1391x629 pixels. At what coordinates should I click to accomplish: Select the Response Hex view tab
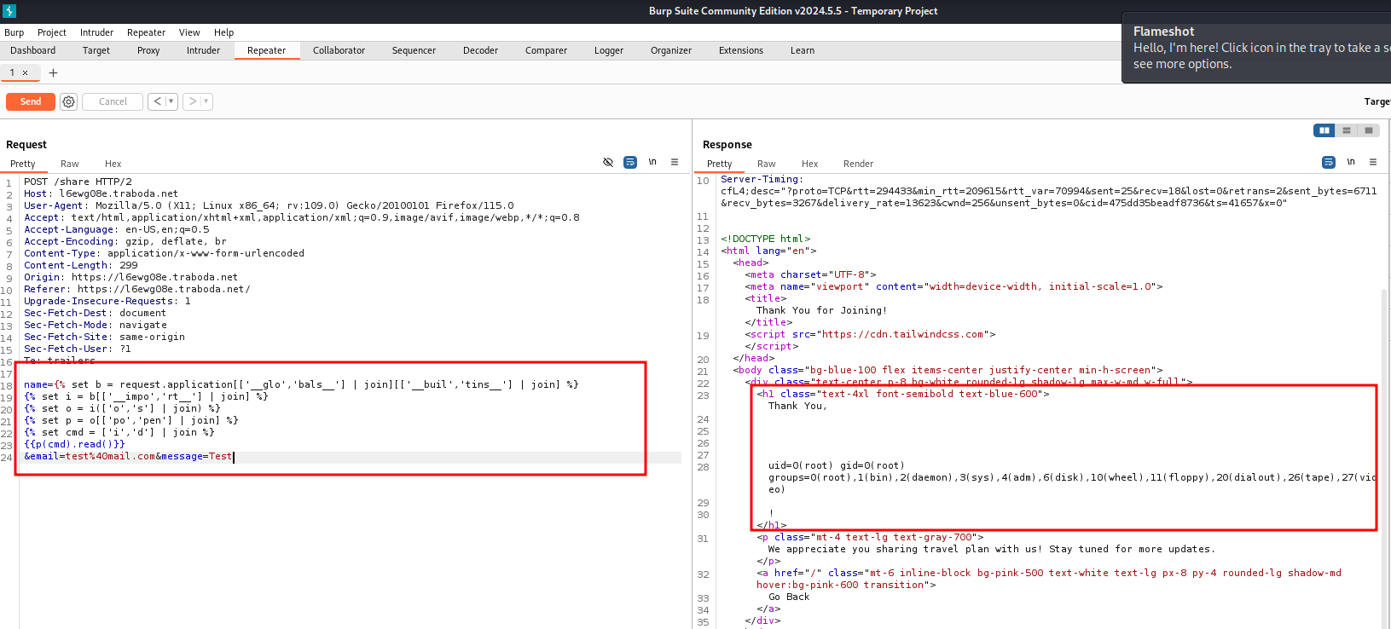[810, 164]
